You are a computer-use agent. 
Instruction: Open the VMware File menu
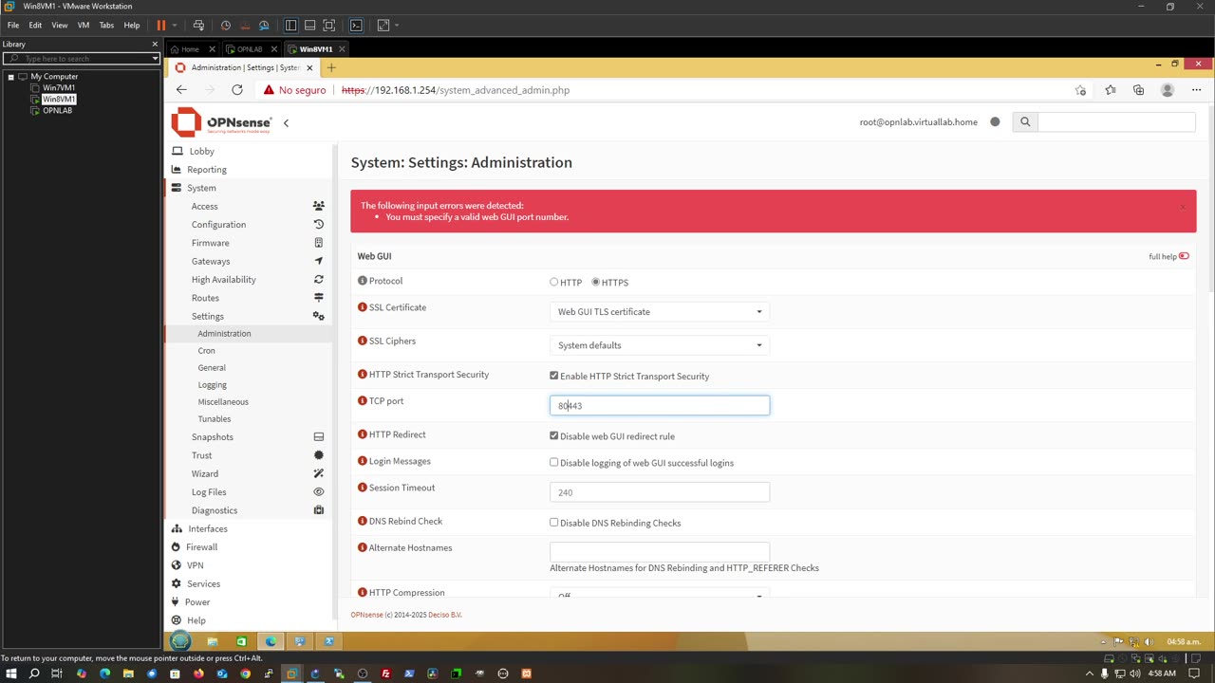click(13, 26)
